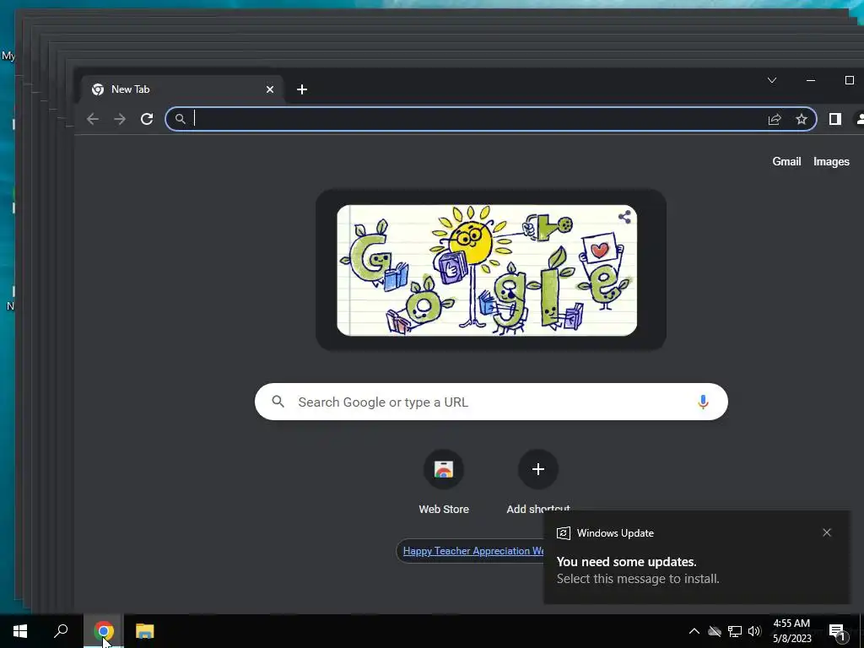Select the 'You need some updates' message
864x648 pixels.
click(627, 562)
